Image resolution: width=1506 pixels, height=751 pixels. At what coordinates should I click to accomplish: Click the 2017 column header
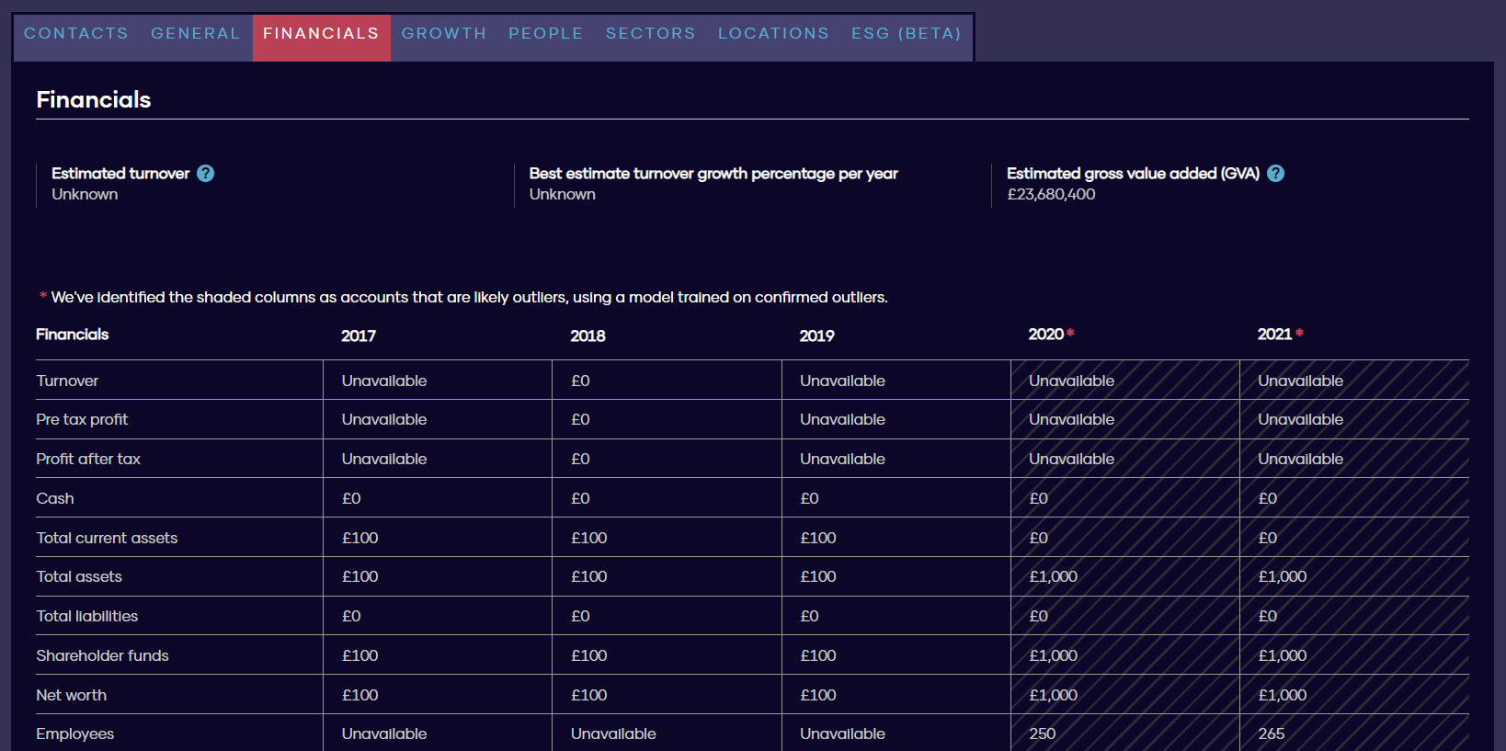(x=359, y=336)
